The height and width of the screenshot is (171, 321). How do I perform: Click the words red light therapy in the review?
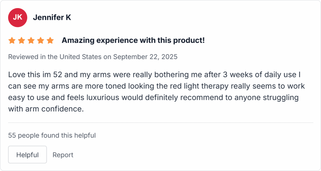pyautogui.click(x=194, y=86)
